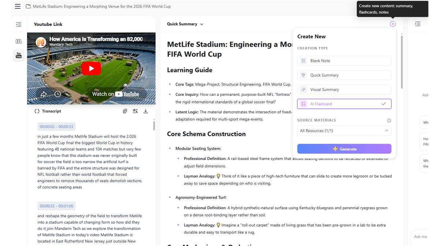Open the library books icon
This screenshot has width=439, height=246.
[x=19, y=42]
